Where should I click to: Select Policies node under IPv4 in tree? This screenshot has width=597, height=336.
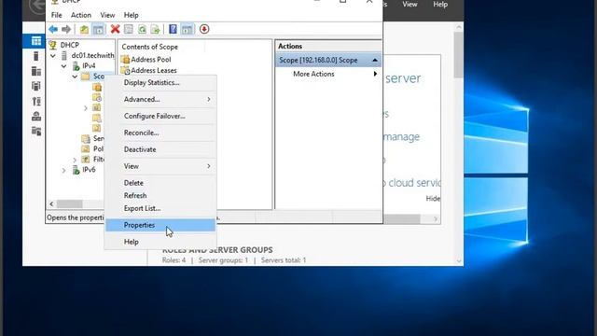pos(92,149)
